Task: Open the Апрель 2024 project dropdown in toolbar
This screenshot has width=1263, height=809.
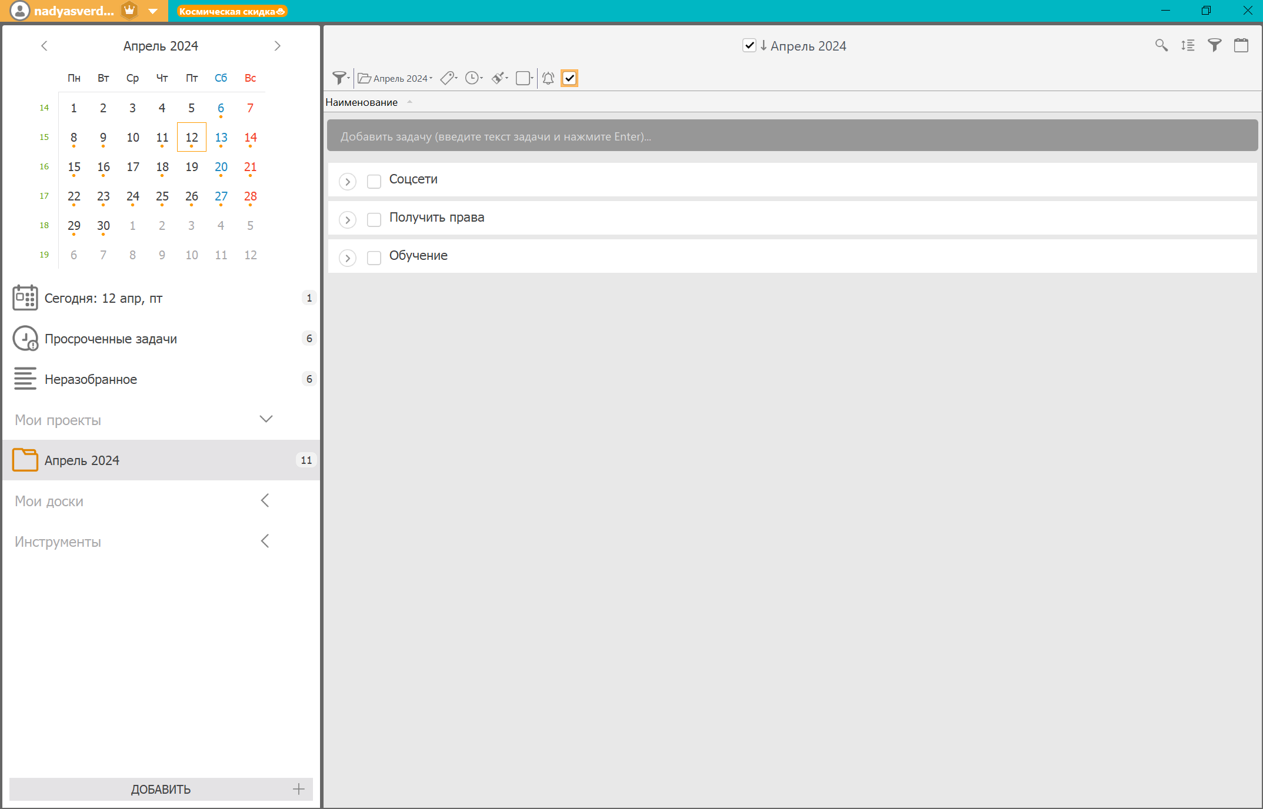Action: pos(395,78)
